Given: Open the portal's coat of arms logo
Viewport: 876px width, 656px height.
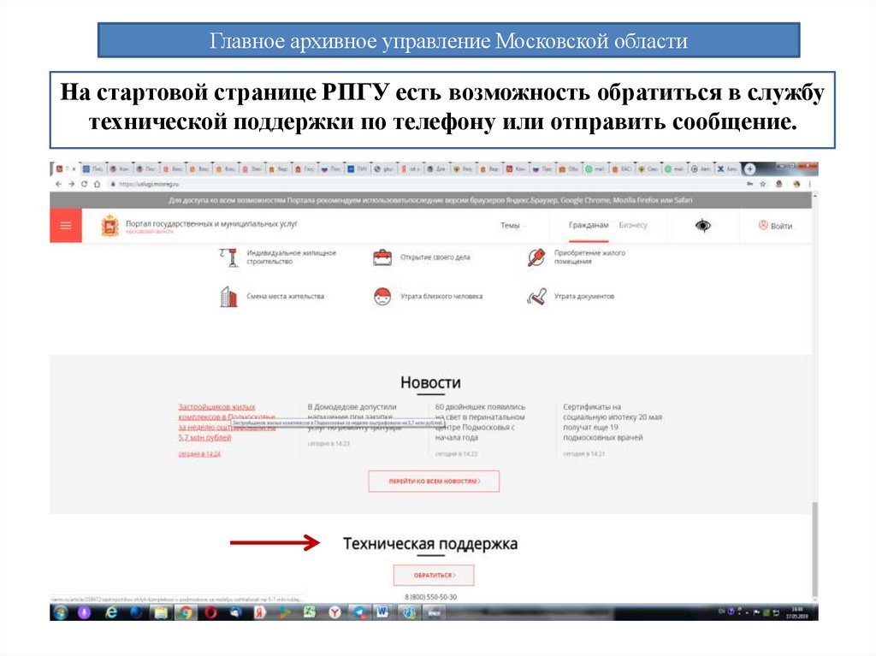Looking at the screenshot, I should (112, 225).
